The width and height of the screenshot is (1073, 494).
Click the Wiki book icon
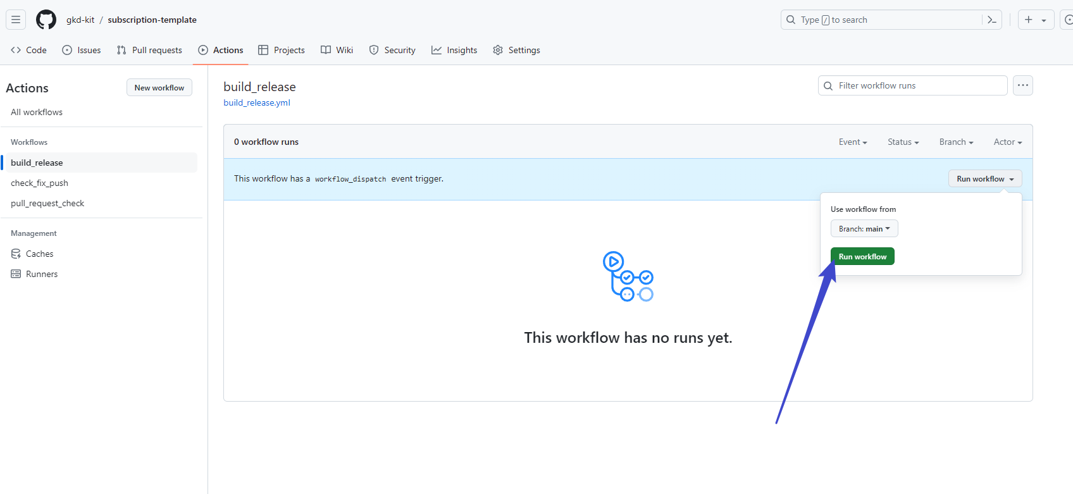point(326,50)
